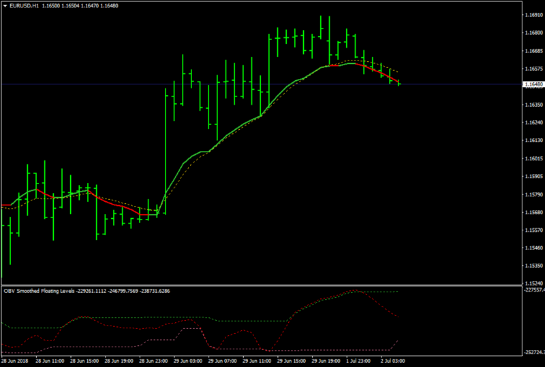Image resolution: width=545 pixels, height=367 pixels.
Task: Click the 28 Jun 11:00 time label
Action: 50,361
